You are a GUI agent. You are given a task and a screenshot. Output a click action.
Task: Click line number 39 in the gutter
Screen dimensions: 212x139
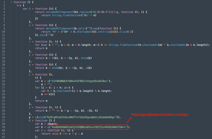click(x=4, y=127)
